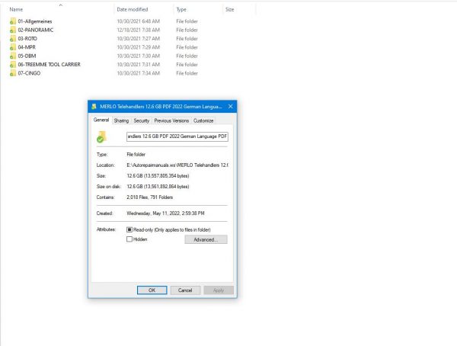Screen dimensions: 457x346
Task: Select the 07-CINGO folder name
Action: [x=29, y=73]
